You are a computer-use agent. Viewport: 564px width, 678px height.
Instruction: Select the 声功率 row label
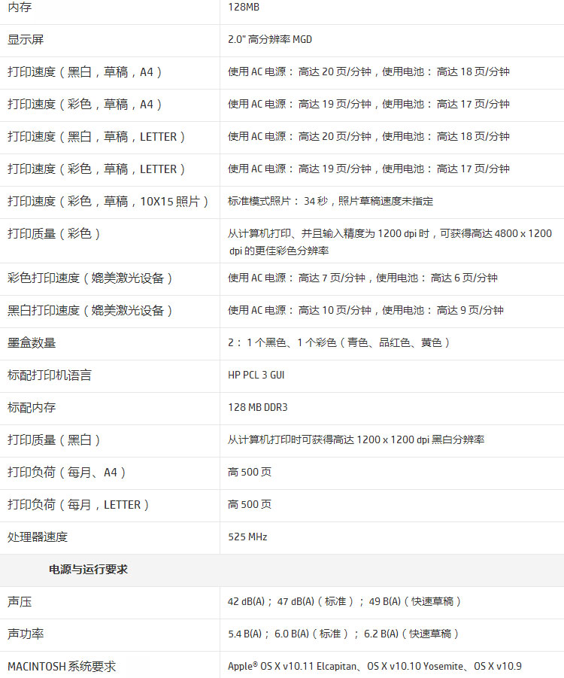click(26, 634)
